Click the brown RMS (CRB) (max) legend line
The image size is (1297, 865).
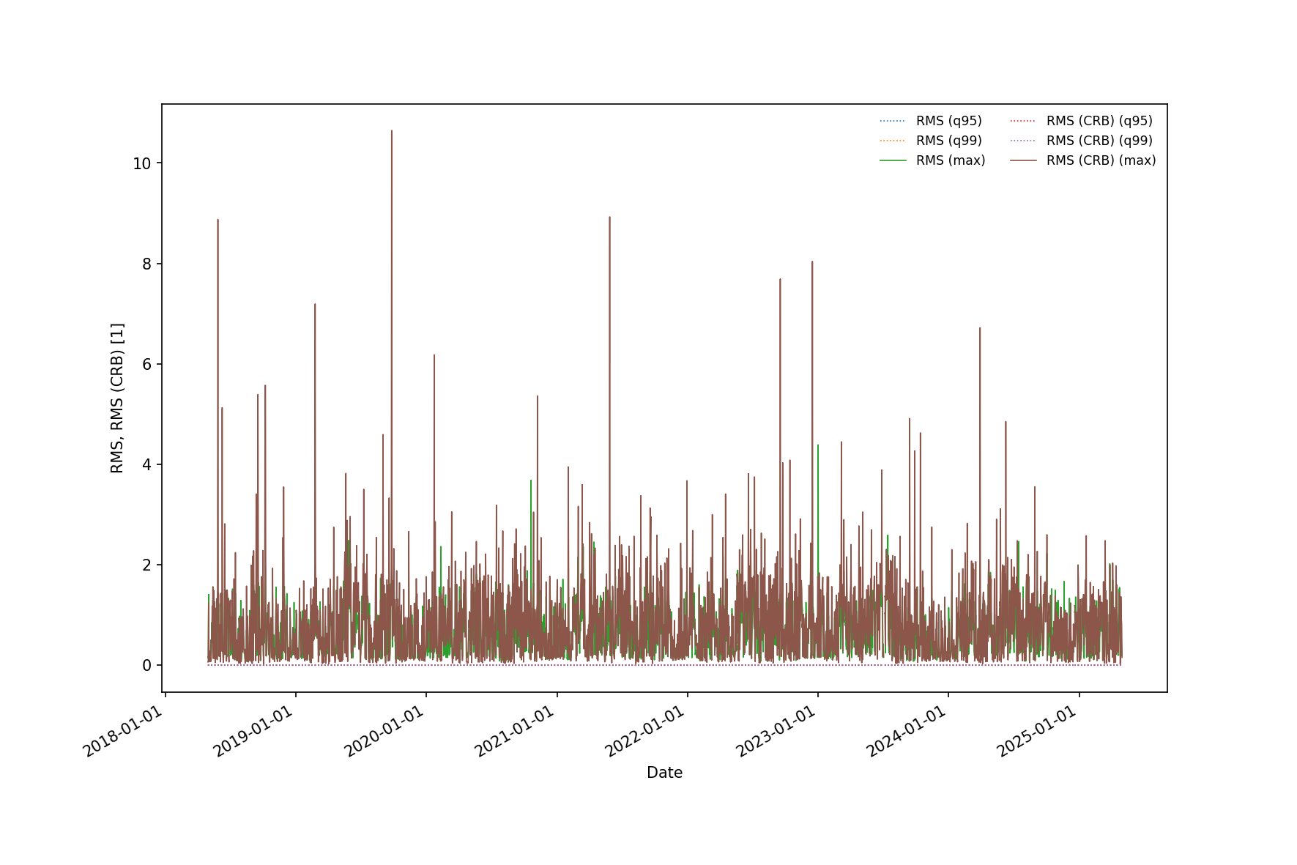pyautogui.click(x=1023, y=160)
